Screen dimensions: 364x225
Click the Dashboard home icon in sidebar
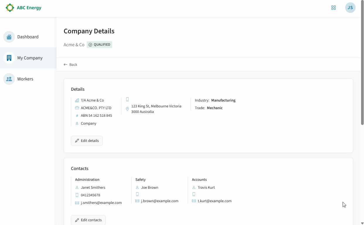9,37
